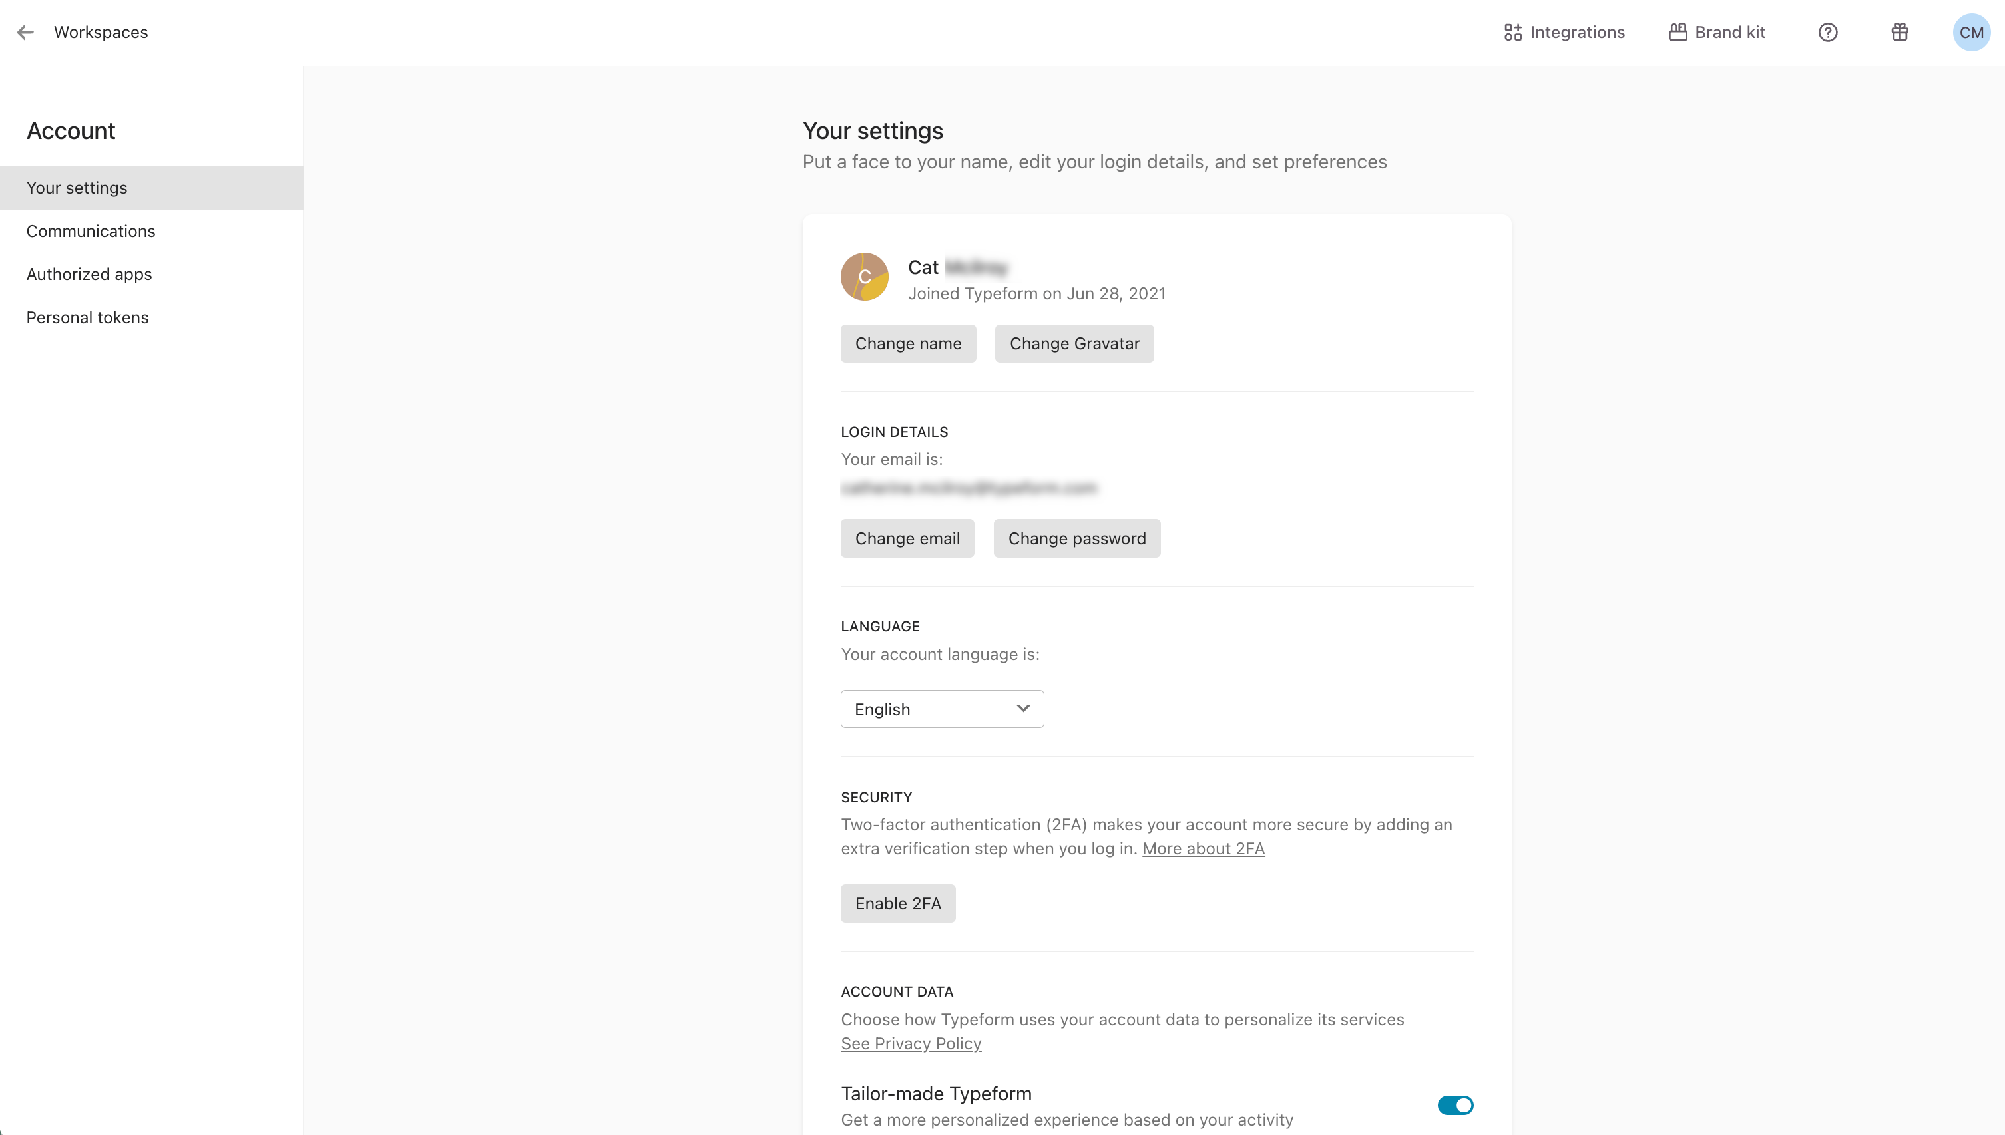Click the profile Gravatar image
Viewport: 2005px width, 1135px height.
pyautogui.click(x=864, y=277)
